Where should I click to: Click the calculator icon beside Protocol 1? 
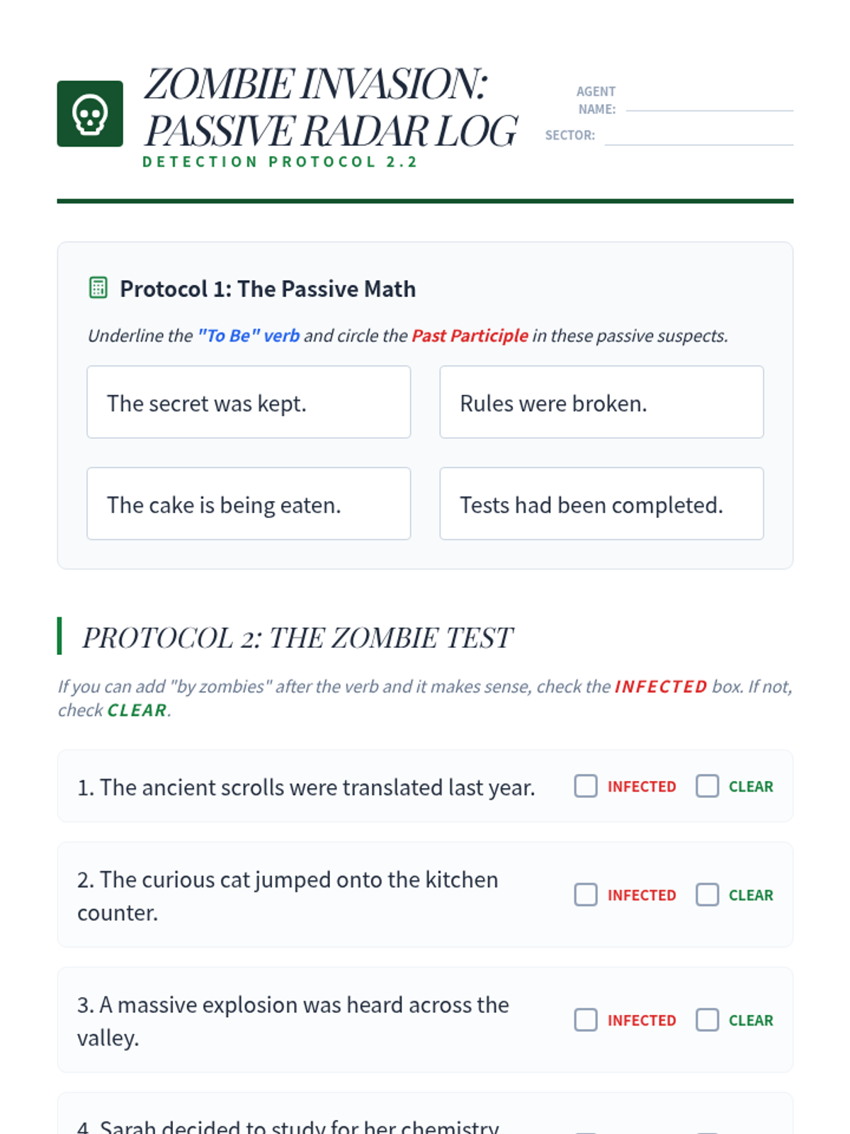coord(98,288)
